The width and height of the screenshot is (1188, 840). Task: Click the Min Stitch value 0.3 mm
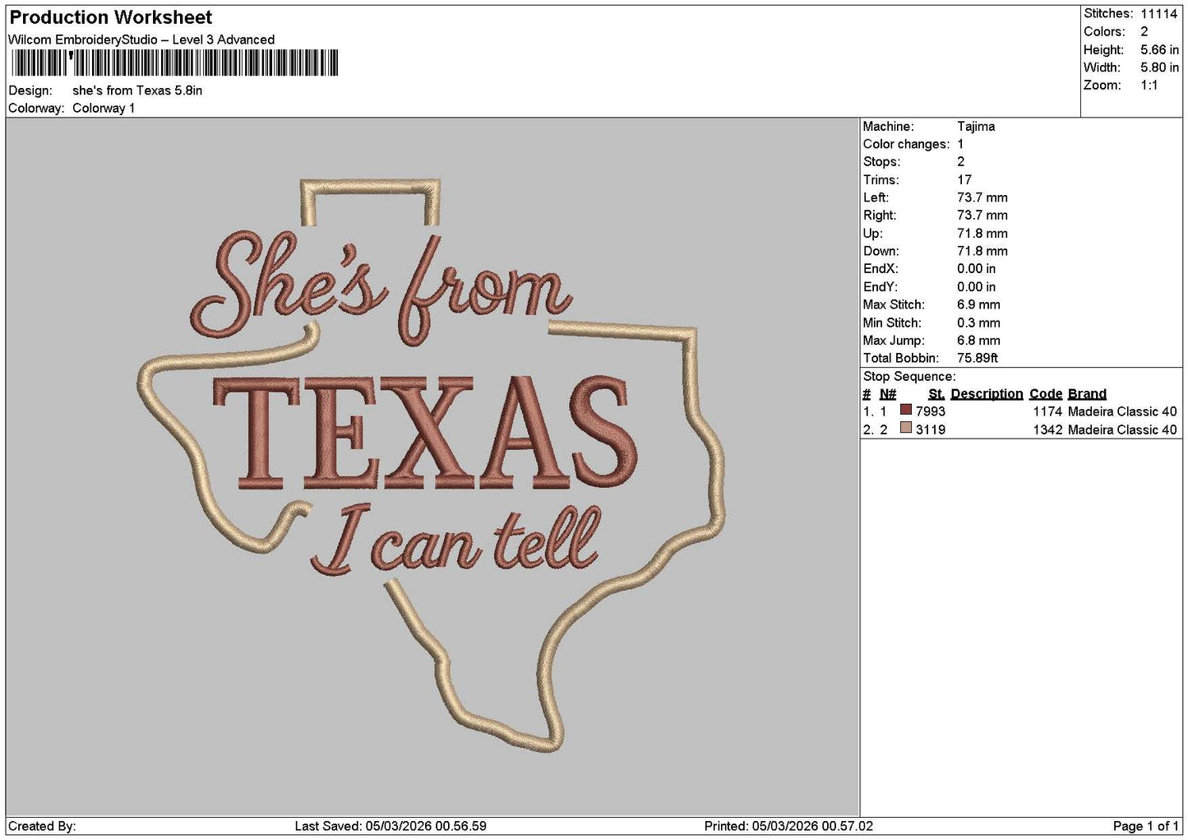tap(978, 323)
